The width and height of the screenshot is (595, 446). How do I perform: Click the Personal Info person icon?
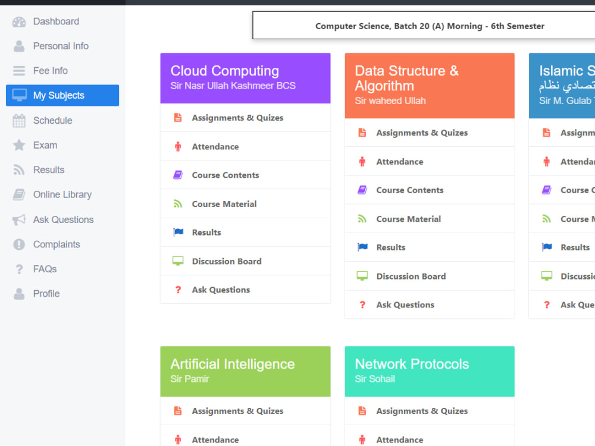tap(19, 46)
